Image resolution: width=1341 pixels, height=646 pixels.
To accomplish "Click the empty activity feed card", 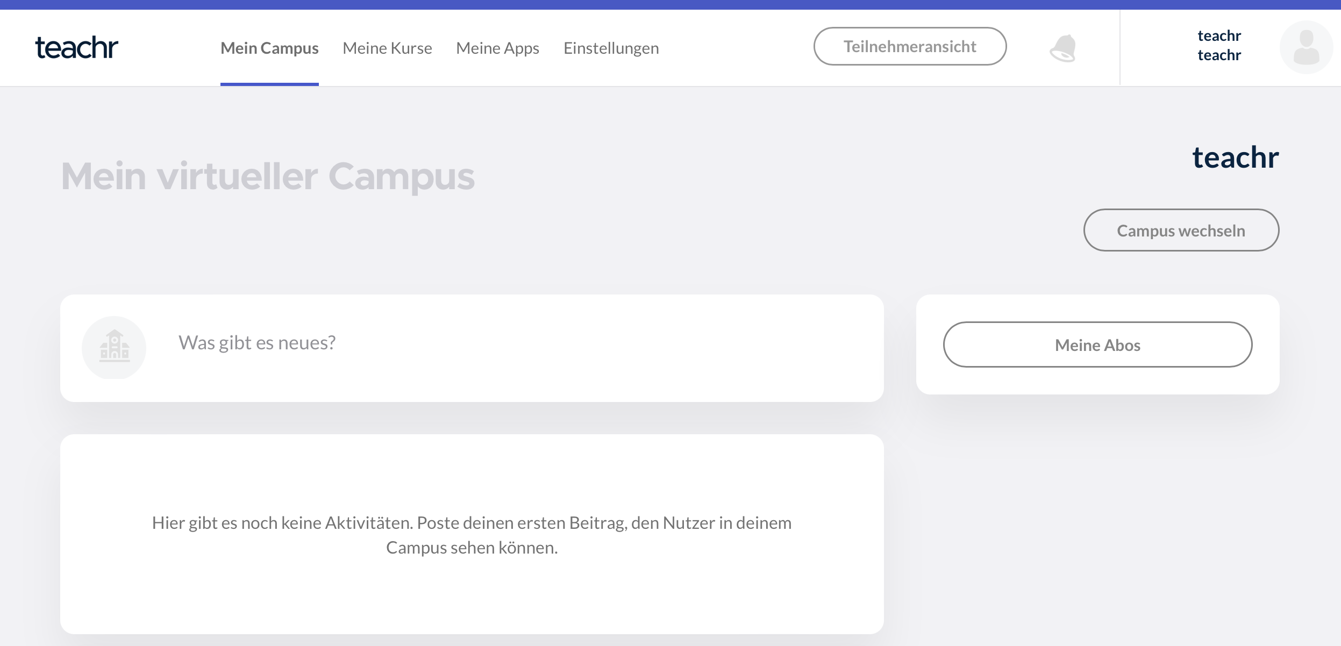I will 472,591.
